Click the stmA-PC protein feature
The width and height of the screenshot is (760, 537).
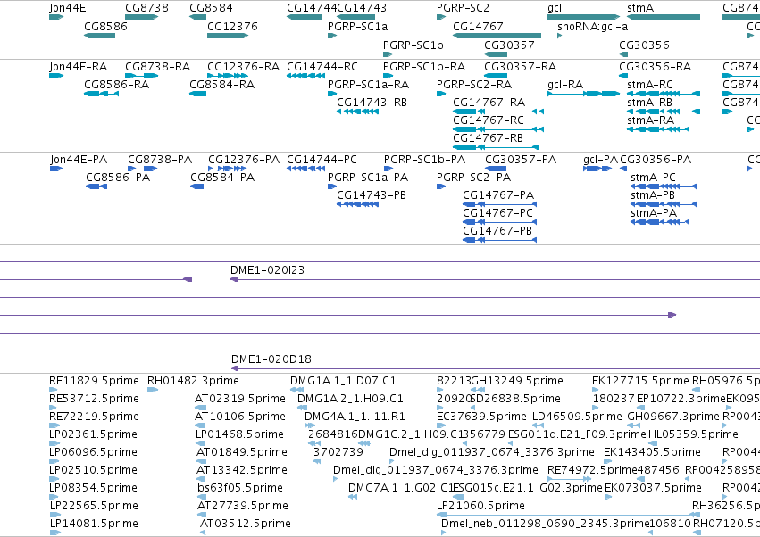(664, 186)
